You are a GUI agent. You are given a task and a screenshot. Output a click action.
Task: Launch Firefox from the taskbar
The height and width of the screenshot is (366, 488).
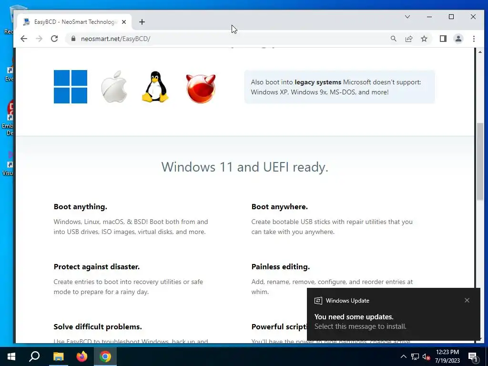click(82, 356)
